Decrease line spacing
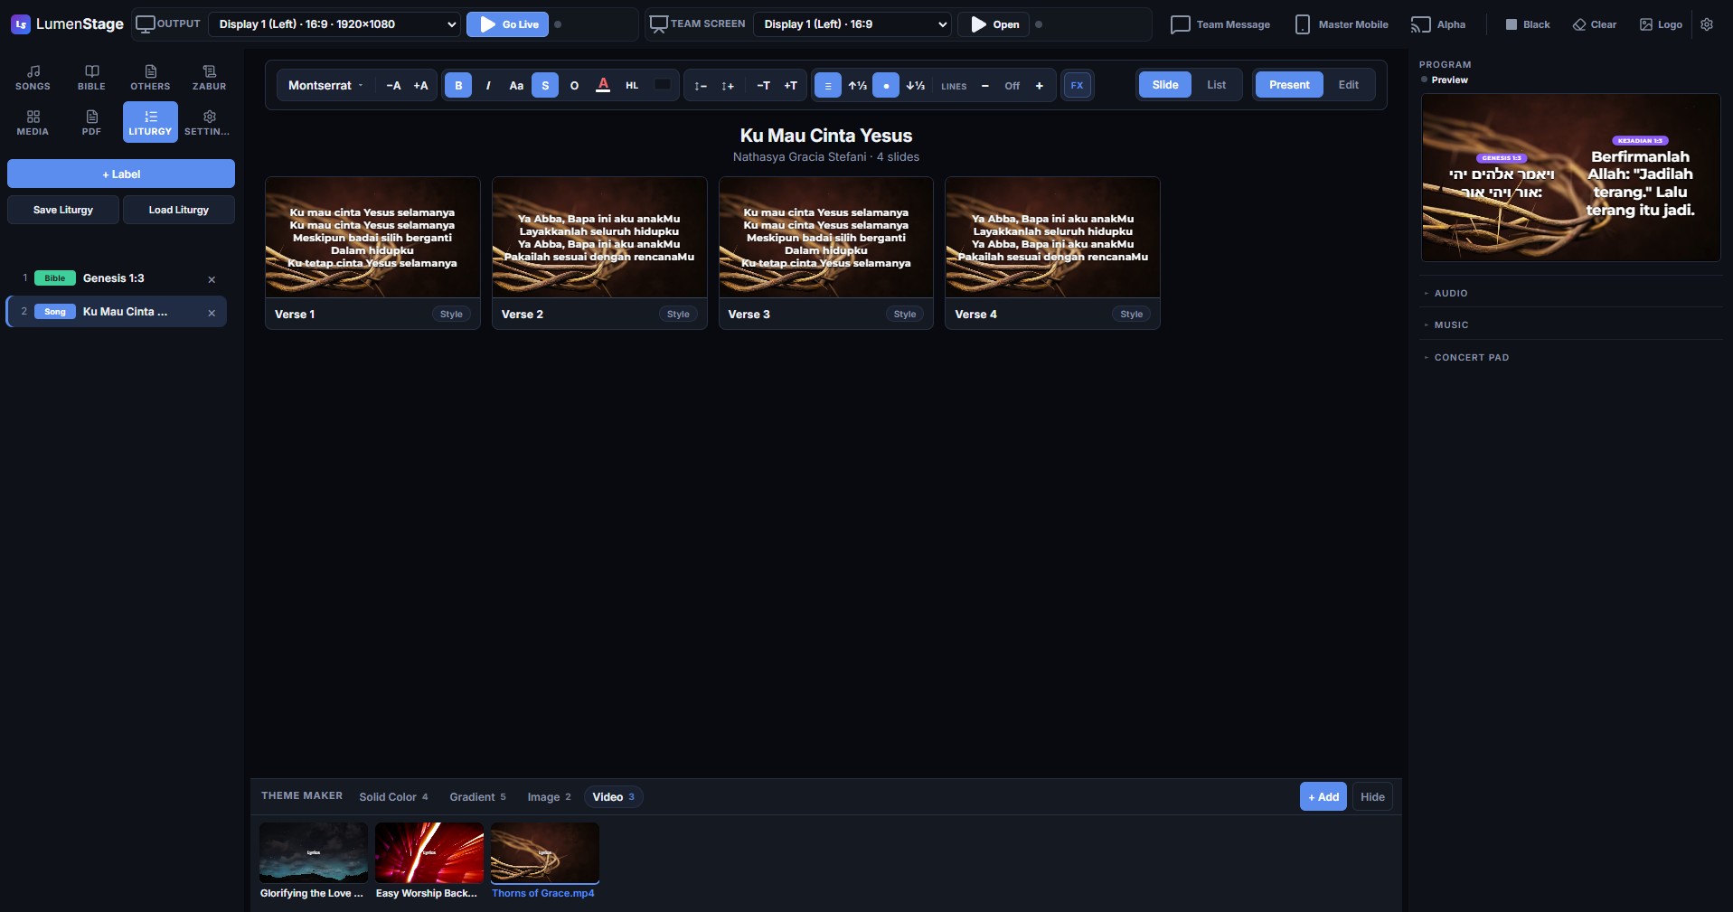The image size is (1733, 912). click(x=700, y=86)
